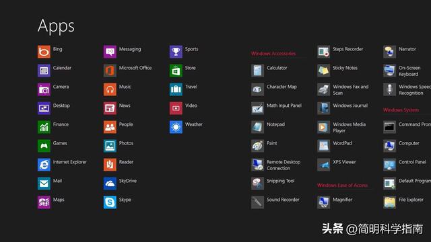Launch Microsoft Office icon

110,71
